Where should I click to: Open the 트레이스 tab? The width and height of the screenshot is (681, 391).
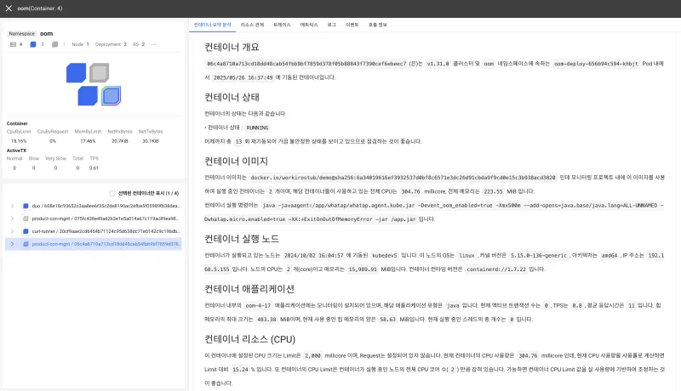[282, 25]
